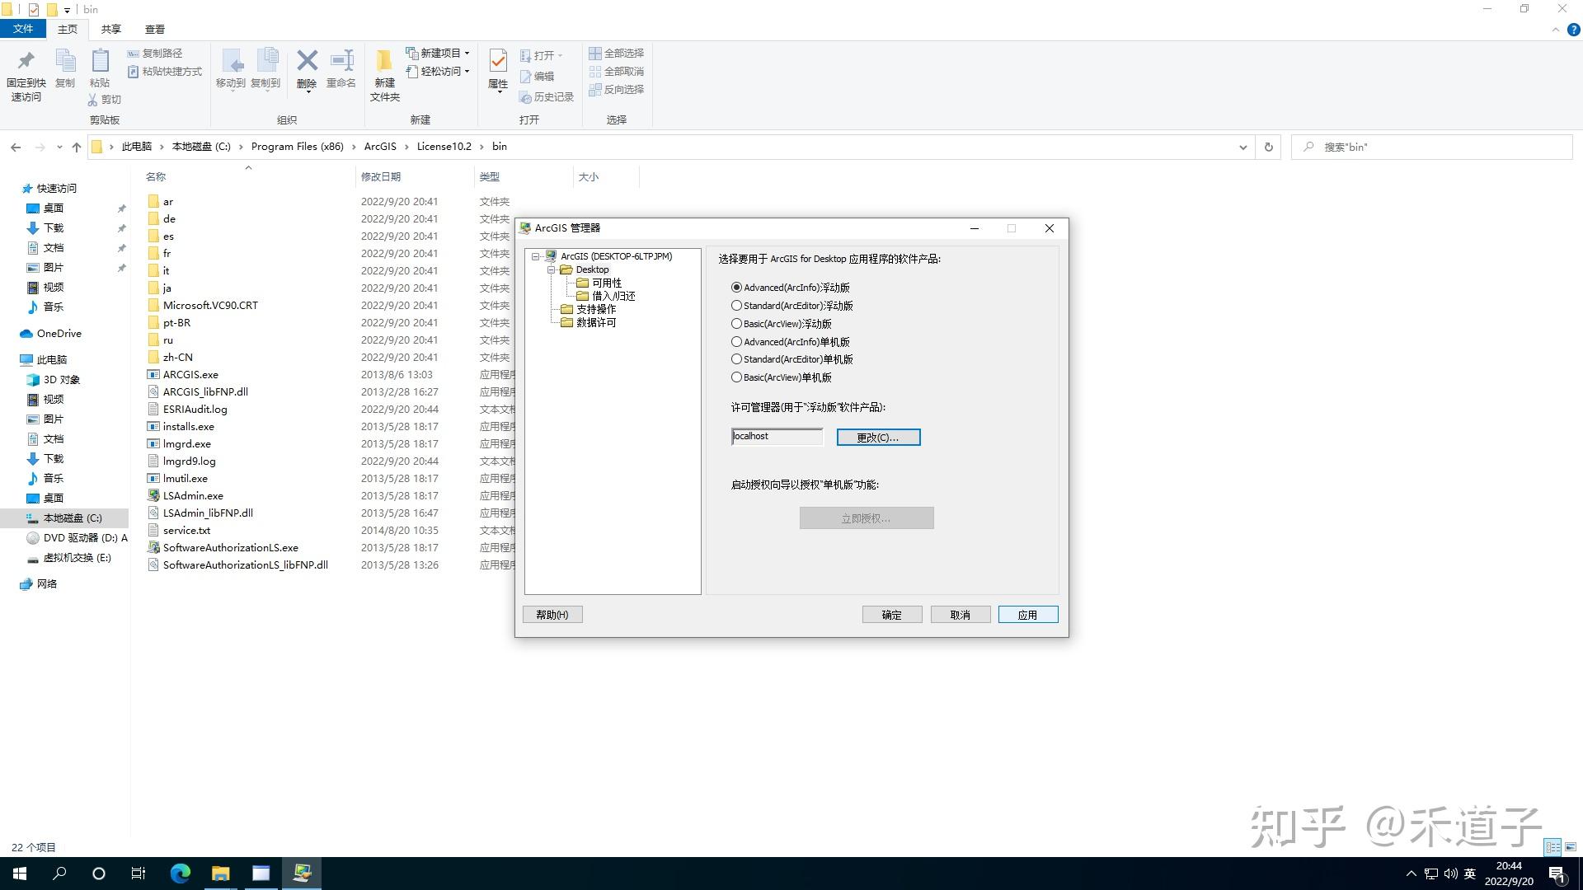Click the LSAdmin.exe file icon
Image resolution: width=1583 pixels, height=890 pixels.
[x=153, y=495]
